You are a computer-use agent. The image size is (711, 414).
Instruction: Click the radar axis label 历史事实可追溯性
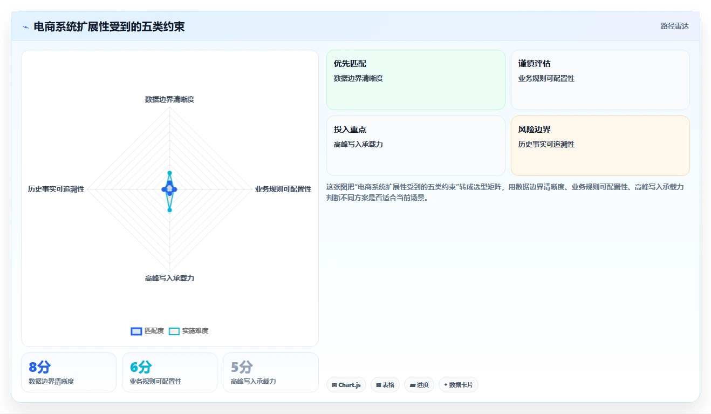tap(56, 189)
